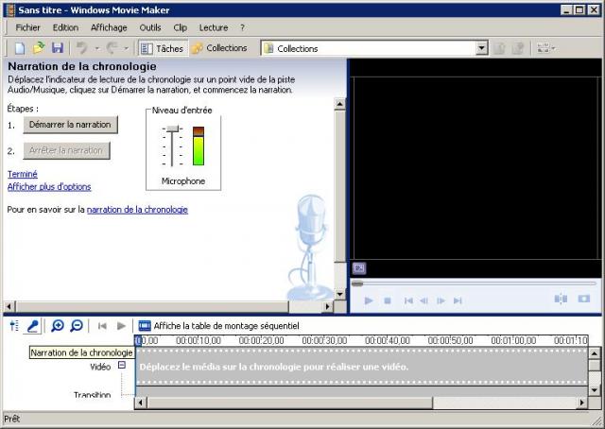This screenshot has width=605, height=429.
Task: Create a new project with the blank page icon
Action: coord(19,48)
